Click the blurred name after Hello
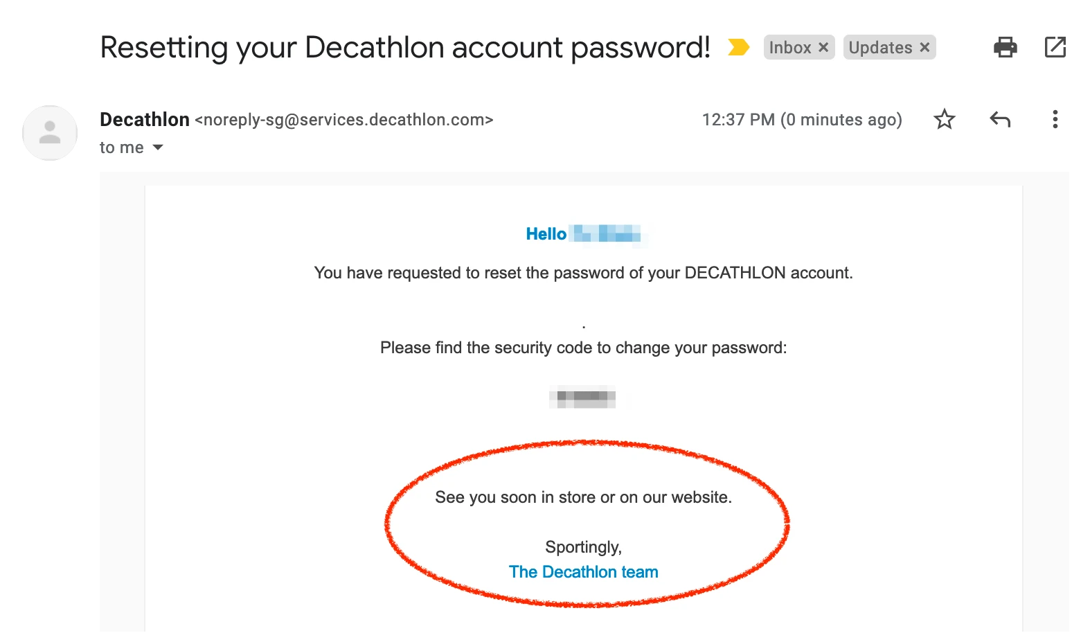The height and width of the screenshot is (633, 1090). pos(607,234)
